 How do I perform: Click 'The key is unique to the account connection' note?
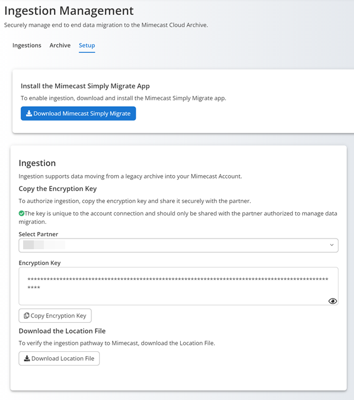[178, 217]
